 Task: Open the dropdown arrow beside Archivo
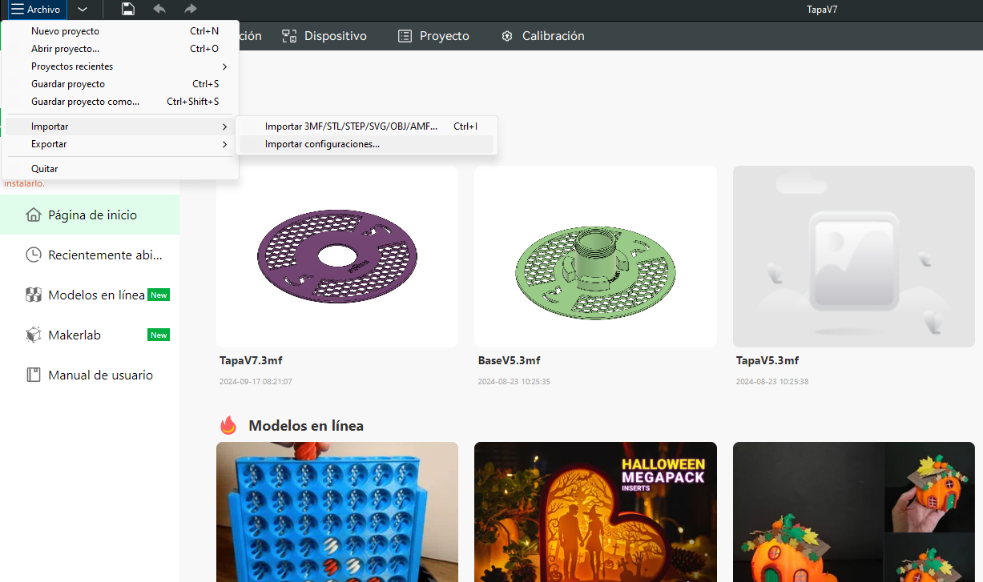click(83, 10)
